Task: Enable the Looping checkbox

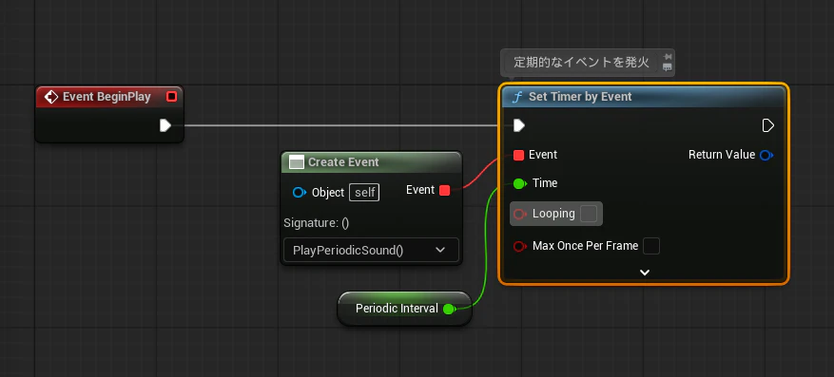Action: tap(589, 214)
